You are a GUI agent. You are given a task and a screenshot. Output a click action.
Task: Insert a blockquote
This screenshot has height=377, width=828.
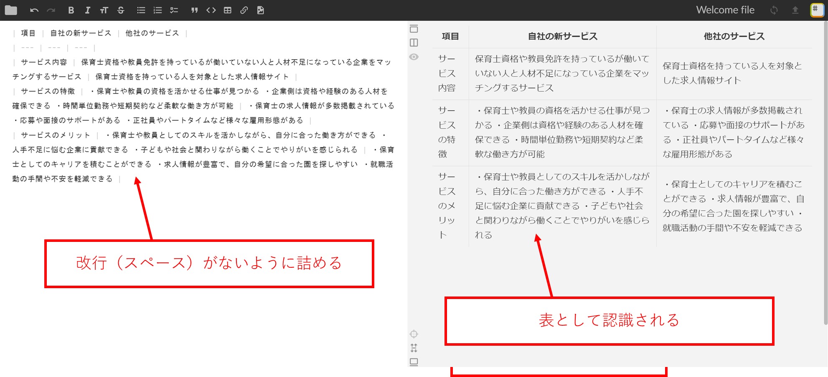194,10
